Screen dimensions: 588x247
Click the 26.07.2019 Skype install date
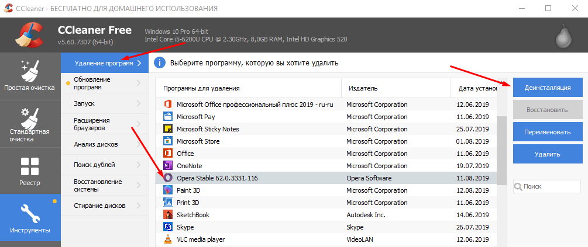(473, 227)
